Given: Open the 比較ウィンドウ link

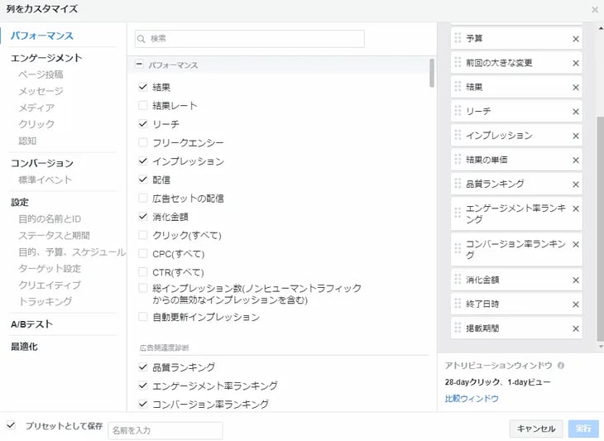Looking at the screenshot, I should click(x=472, y=399).
